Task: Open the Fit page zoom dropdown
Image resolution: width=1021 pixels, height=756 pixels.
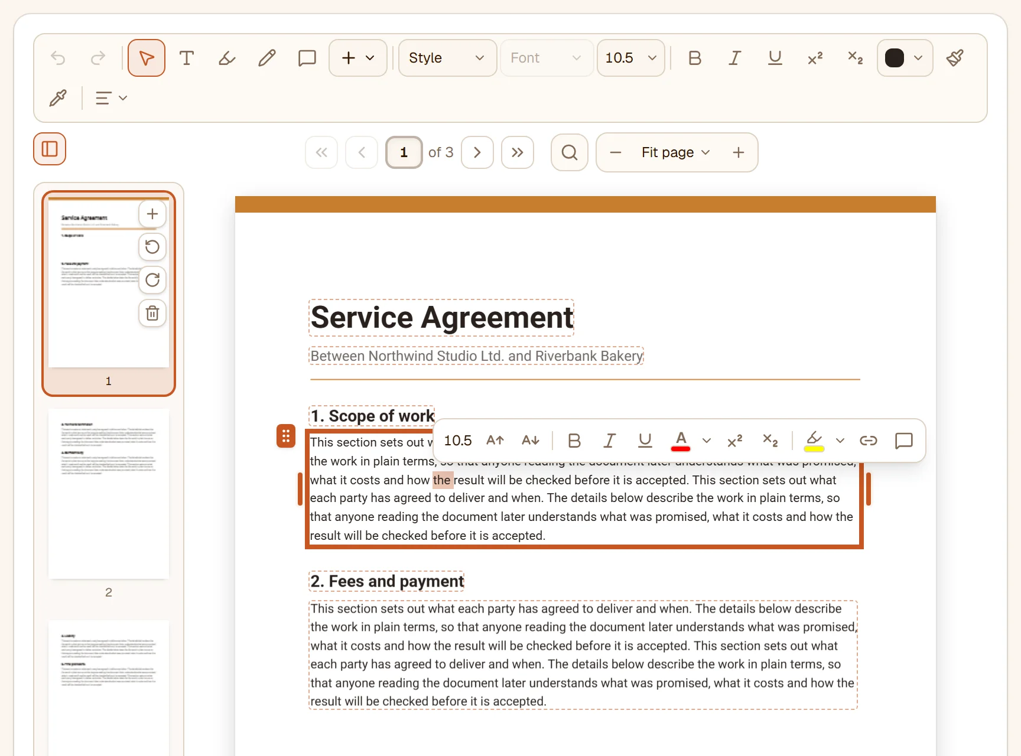Action: tap(676, 152)
